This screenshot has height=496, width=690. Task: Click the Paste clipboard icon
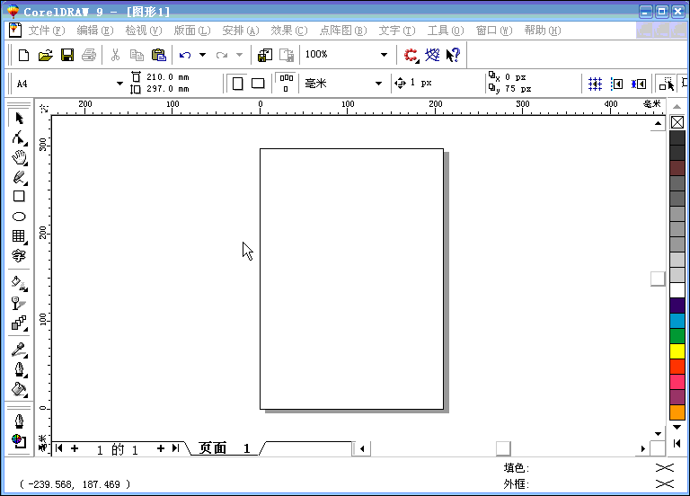pyautogui.click(x=158, y=55)
